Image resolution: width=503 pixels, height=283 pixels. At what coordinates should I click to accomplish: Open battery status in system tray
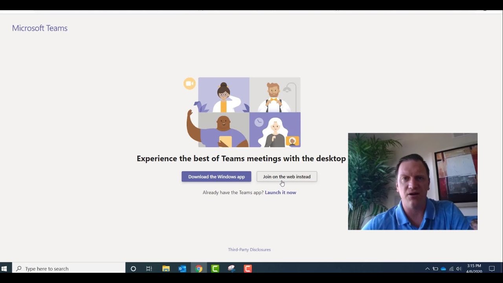435,269
